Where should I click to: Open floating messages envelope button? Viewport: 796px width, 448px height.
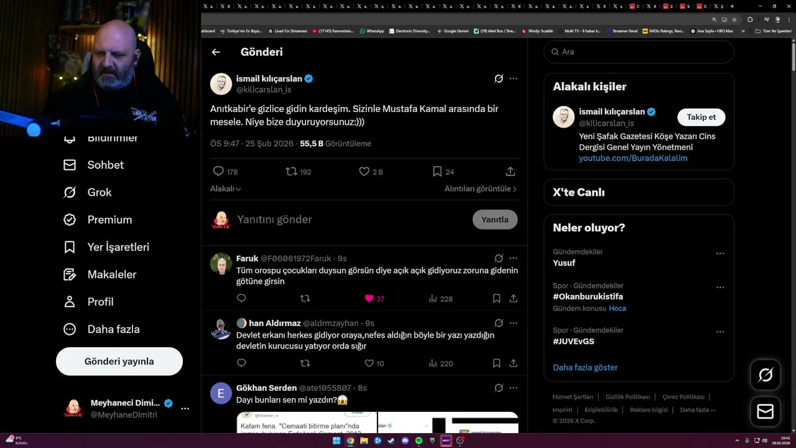point(766,411)
